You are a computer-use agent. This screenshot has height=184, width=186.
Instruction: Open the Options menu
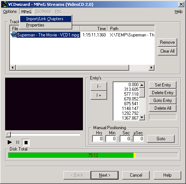point(10,11)
